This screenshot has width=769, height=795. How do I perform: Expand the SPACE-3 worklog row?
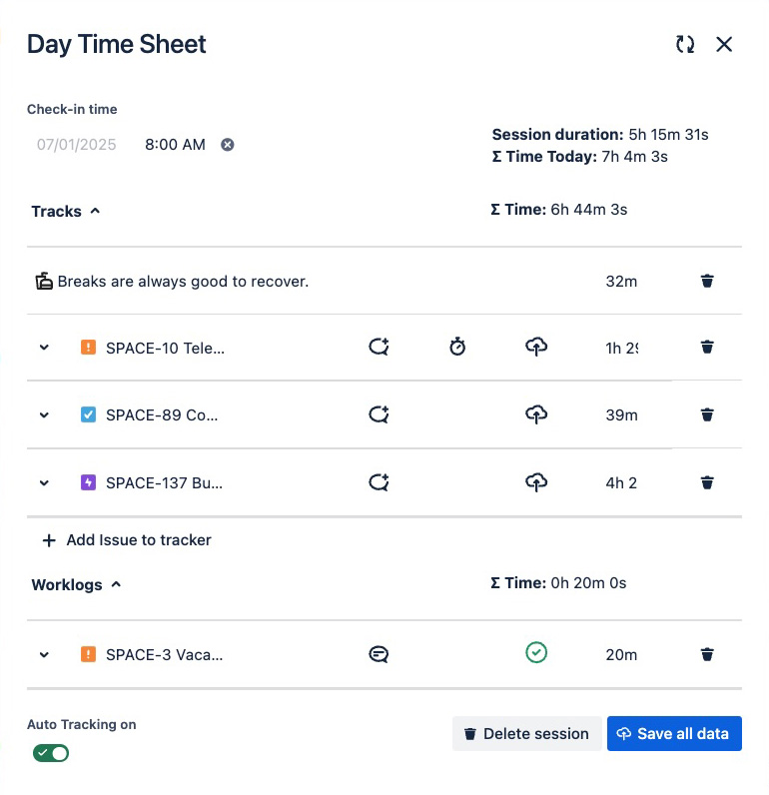(x=44, y=655)
